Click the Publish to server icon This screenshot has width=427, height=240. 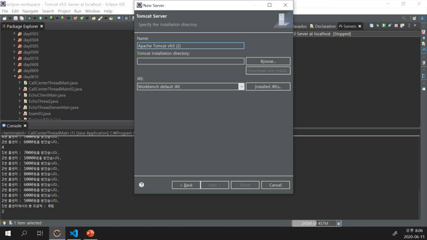(x=402, y=25)
